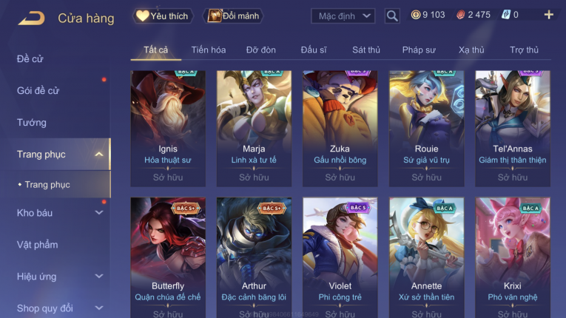Tap the red ruby currency icon
The width and height of the screenshot is (566, 318).
click(x=461, y=15)
